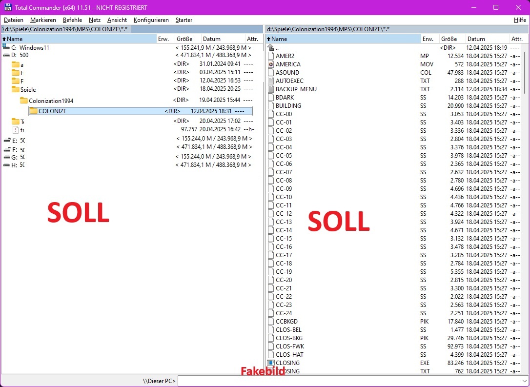The width and height of the screenshot is (530, 387).
Task: Click the CLOS-BKG file icon
Action: point(271,338)
